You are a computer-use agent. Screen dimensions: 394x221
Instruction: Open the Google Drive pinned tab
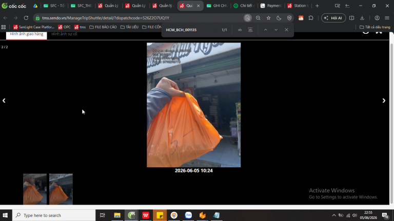pyautogui.click(x=35, y=6)
